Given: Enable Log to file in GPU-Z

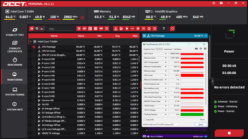Looking at the screenshot, I should pos(145,120).
